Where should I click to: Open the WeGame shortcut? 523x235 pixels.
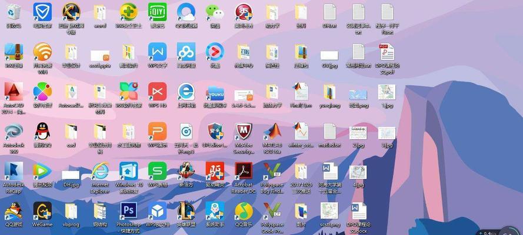(x=42, y=211)
